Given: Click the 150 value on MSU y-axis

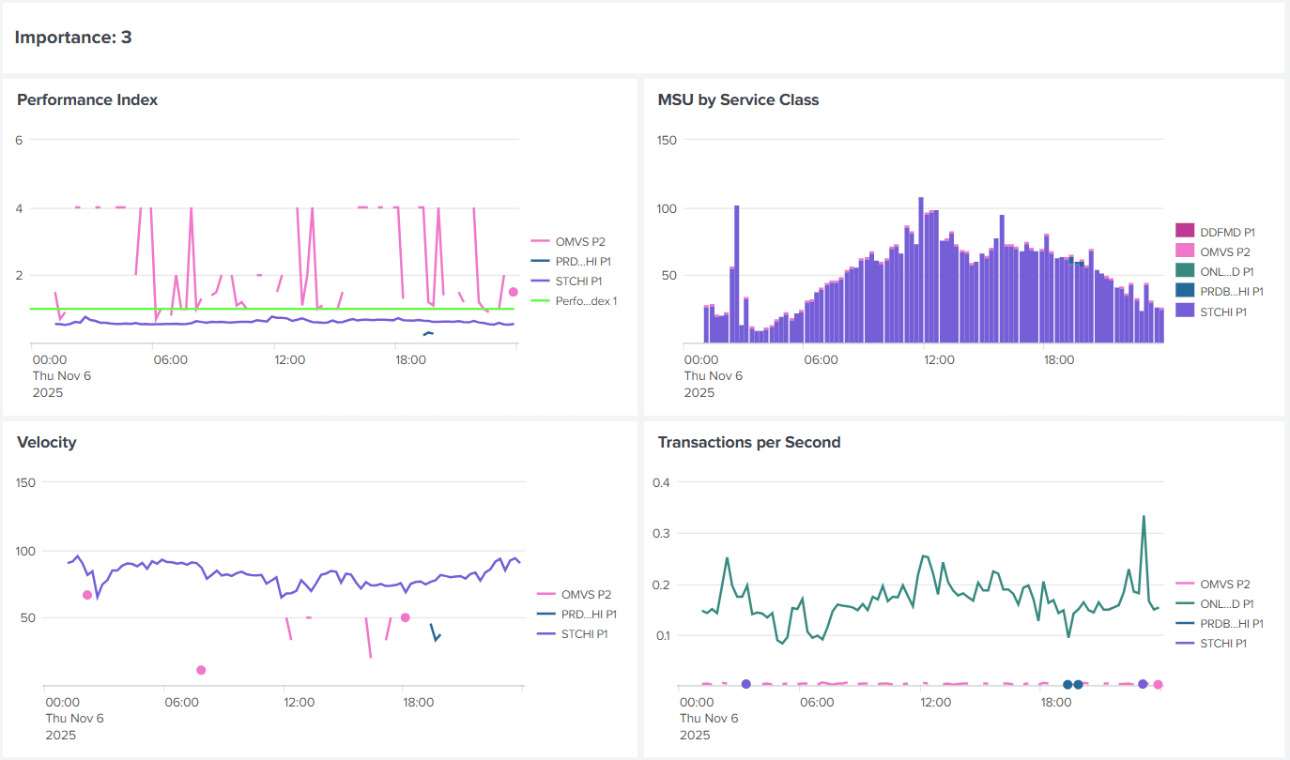Looking at the screenshot, I should (x=667, y=141).
